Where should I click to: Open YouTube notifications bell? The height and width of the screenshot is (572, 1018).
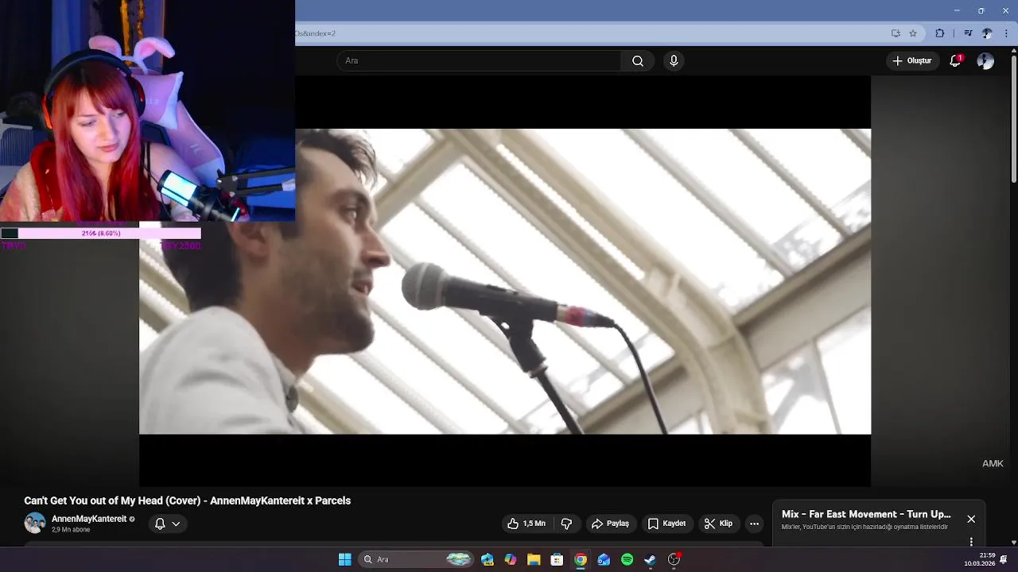[956, 61]
